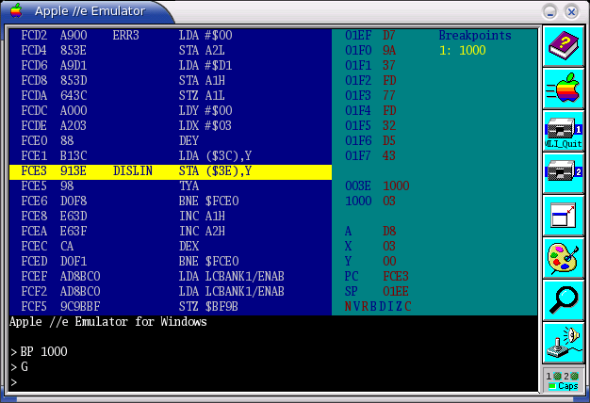Click the ERR3 label
This screenshot has width=590, height=403.
[x=125, y=36]
